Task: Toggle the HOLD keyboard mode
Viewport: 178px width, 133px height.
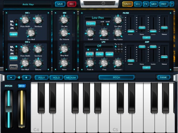Action: [56, 78]
